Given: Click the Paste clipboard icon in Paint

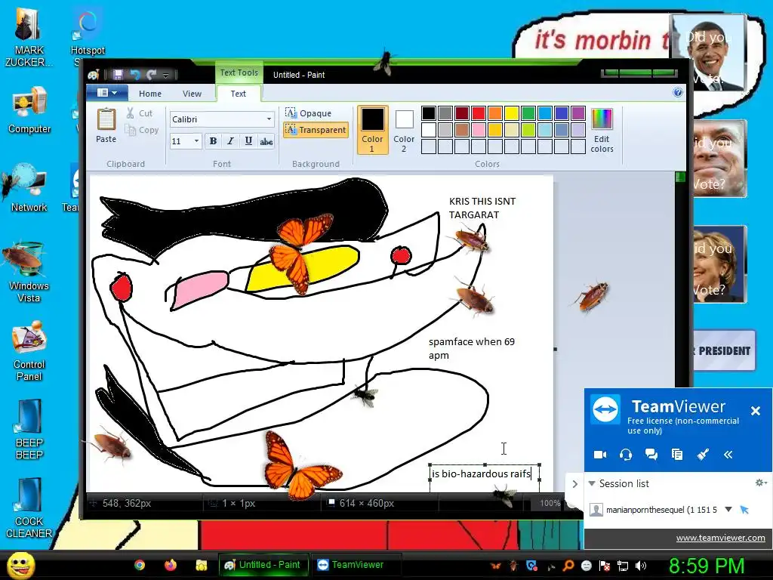Looking at the screenshot, I should point(106,120).
